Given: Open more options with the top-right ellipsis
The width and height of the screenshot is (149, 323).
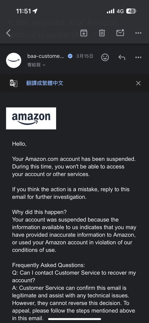Looking at the screenshot, I should point(138,33).
